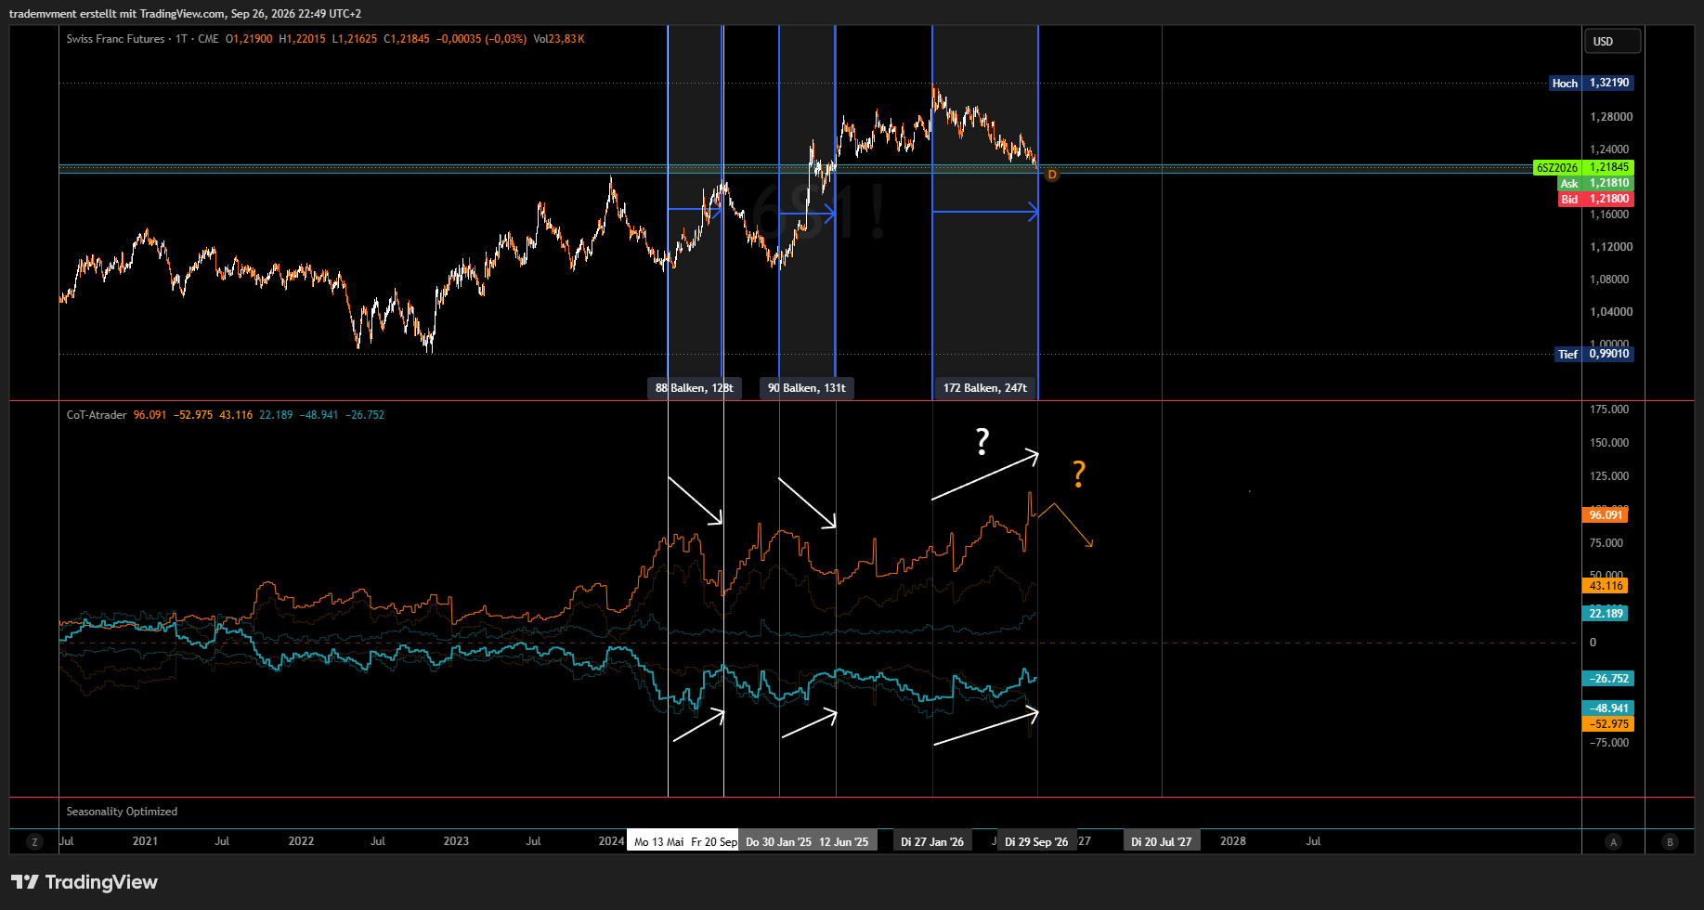This screenshot has height=910, width=1704.
Task: Click the 96.091 orange indicator value tag
Action: pyautogui.click(x=1606, y=515)
